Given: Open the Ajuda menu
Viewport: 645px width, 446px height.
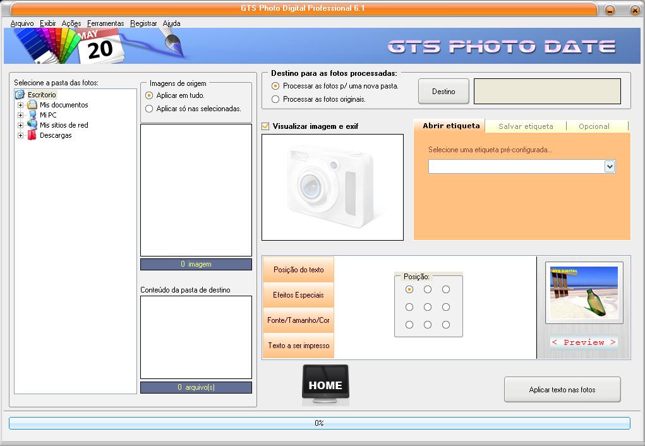Looking at the screenshot, I should point(171,23).
